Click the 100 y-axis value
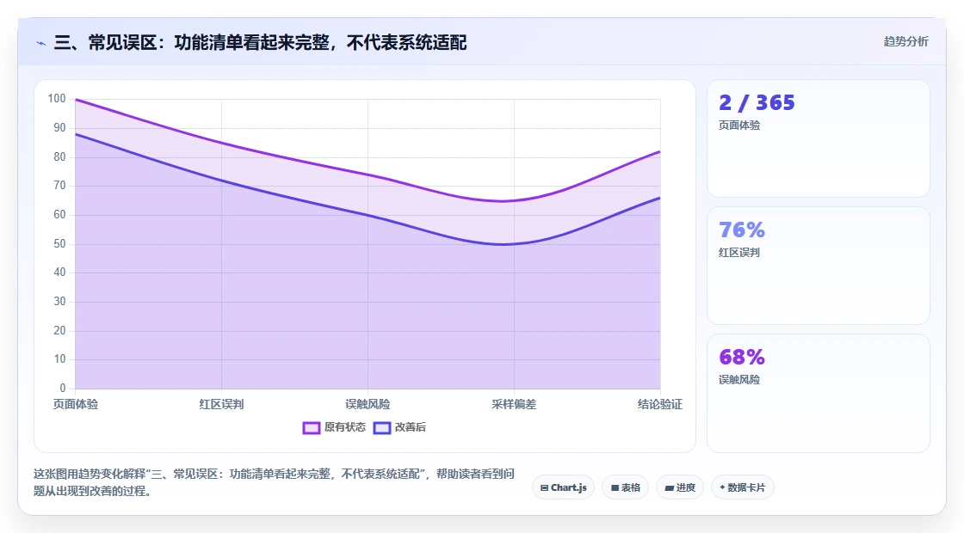 [57, 99]
